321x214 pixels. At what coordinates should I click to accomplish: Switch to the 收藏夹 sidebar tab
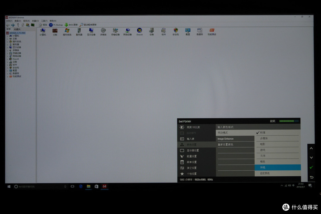pos(17,29)
